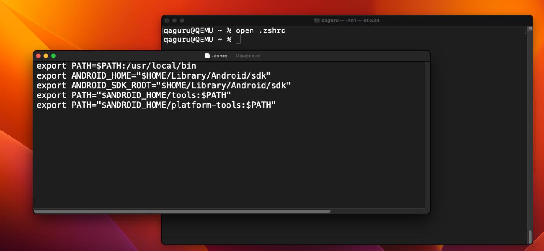Place cursor on empty last line of .zshrc
Screen dimensions: 544x251
pyautogui.click(x=37, y=115)
